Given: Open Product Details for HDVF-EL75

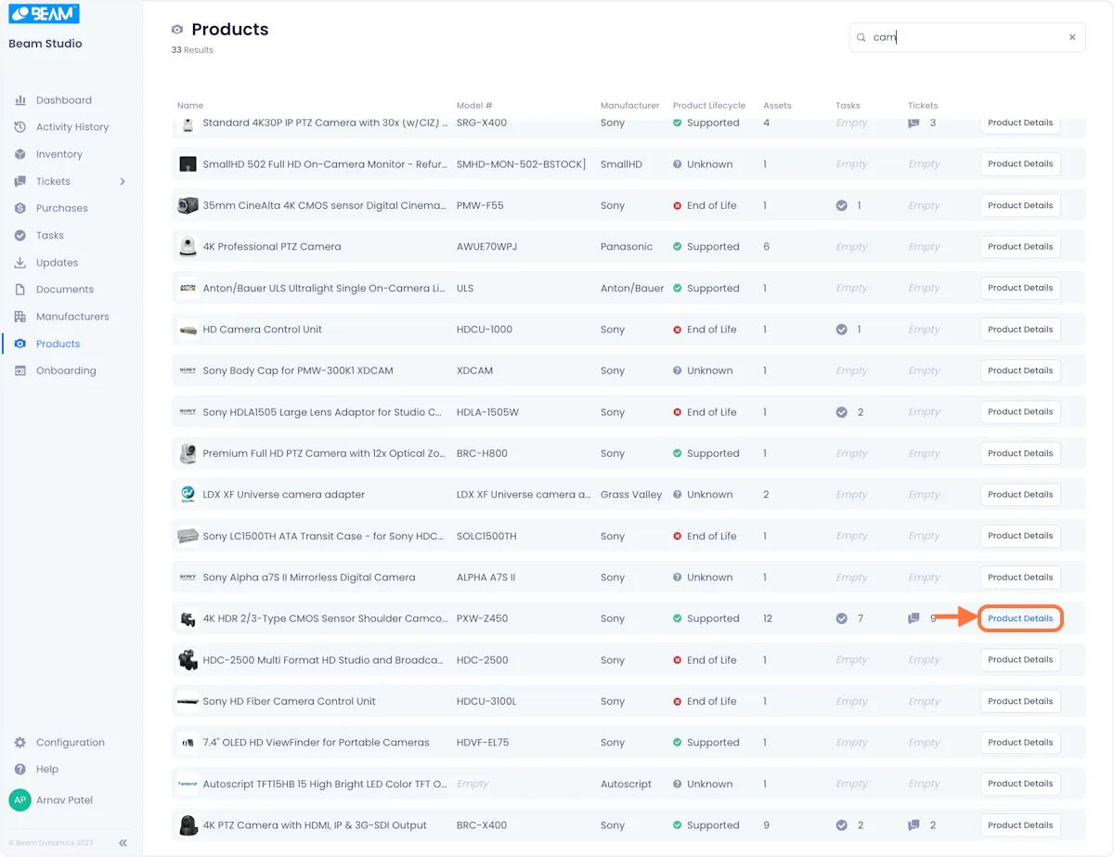Looking at the screenshot, I should (1020, 743).
